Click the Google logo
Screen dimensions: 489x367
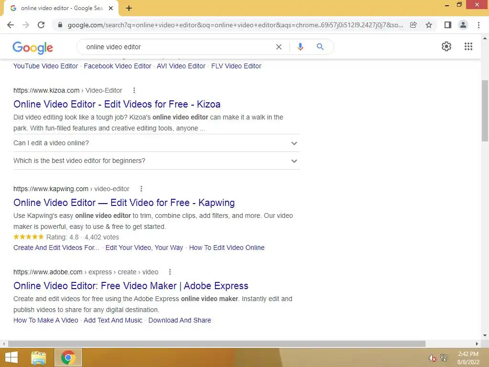coord(33,47)
